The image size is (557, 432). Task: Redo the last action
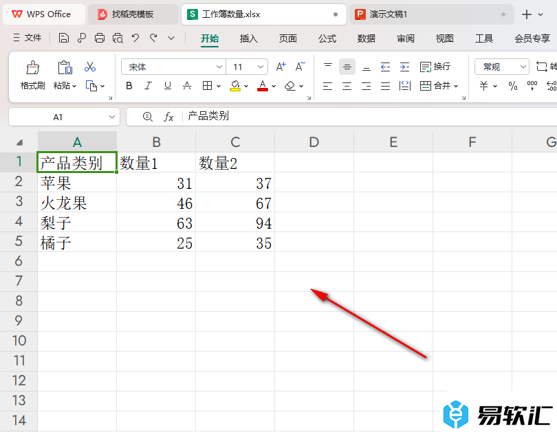click(153, 38)
